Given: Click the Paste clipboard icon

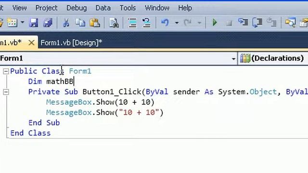Looking at the screenshot, I should 95,23.
